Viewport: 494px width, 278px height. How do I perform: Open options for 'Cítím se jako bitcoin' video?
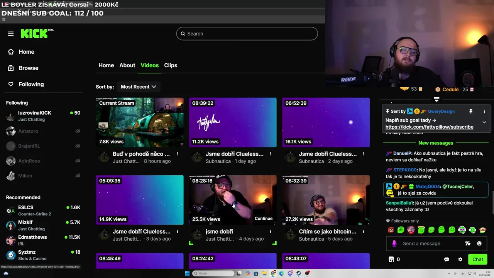point(364,231)
